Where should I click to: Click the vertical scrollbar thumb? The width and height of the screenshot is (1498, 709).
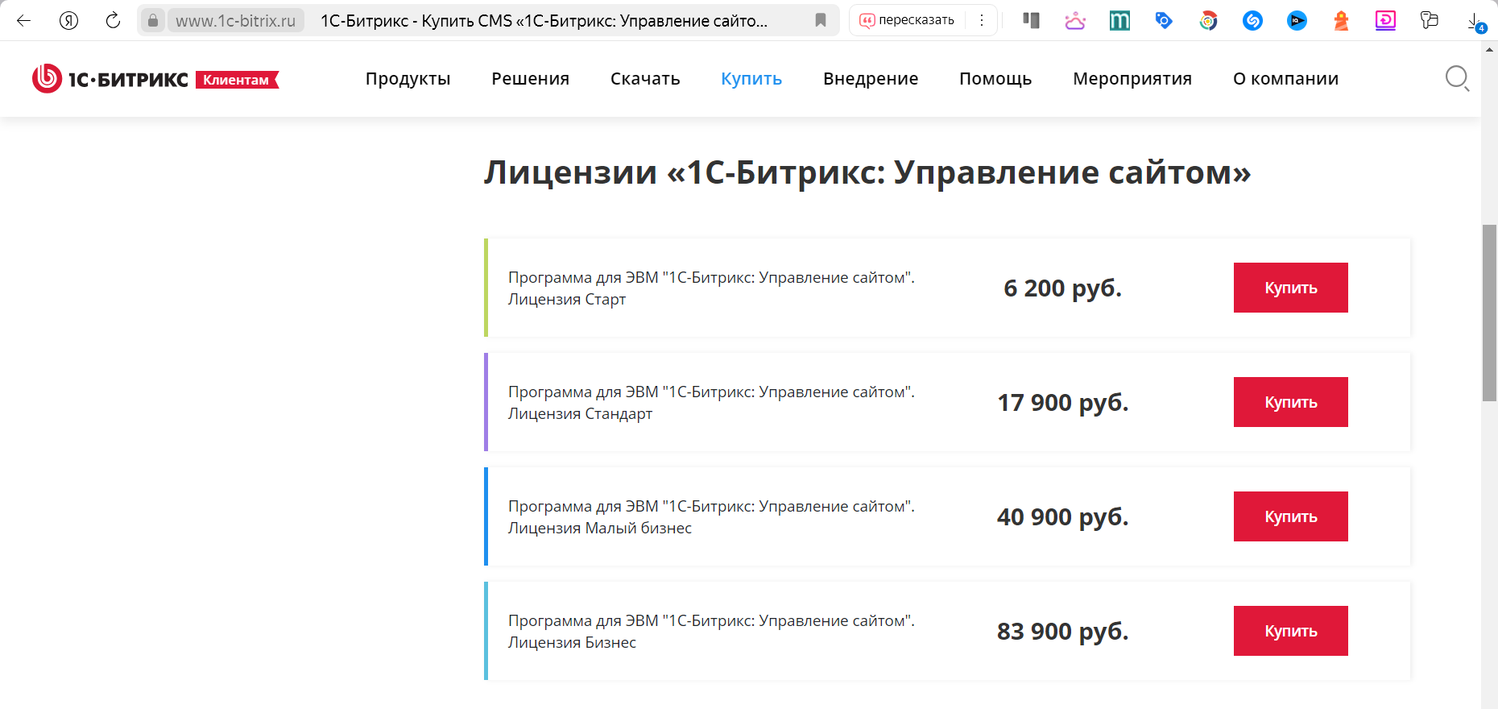(1489, 313)
